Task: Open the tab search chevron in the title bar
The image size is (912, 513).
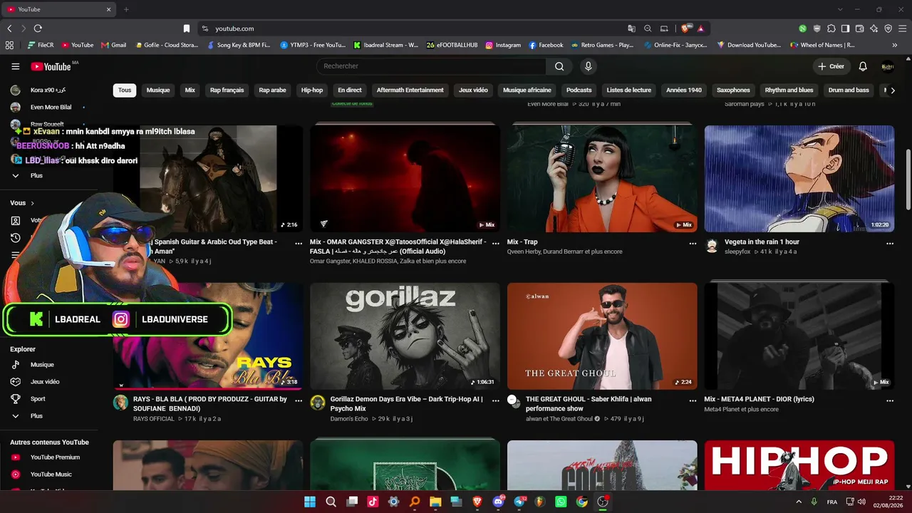Action: [x=840, y=9]
